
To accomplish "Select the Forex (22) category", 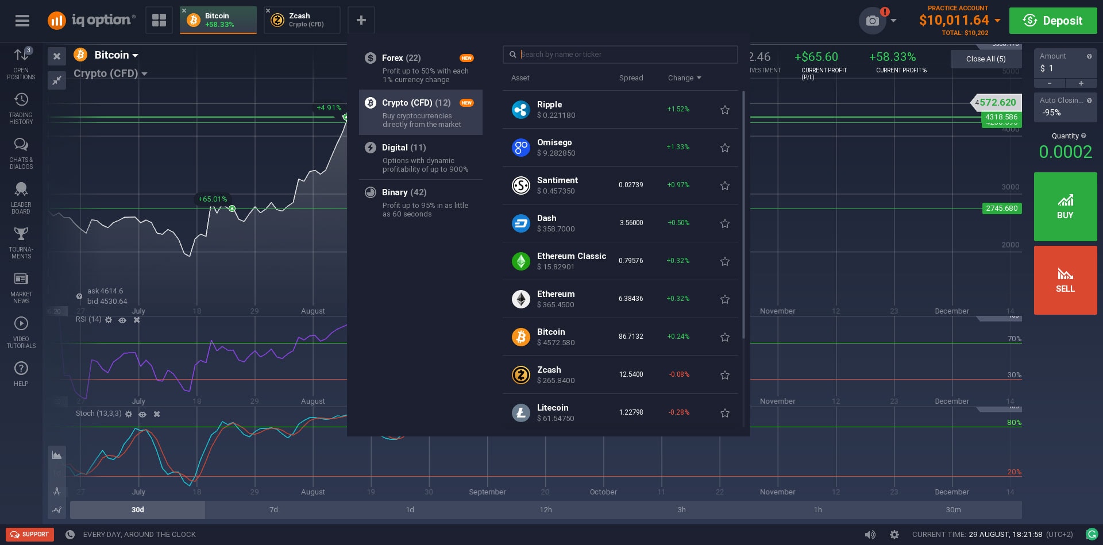I will [421, 67].
